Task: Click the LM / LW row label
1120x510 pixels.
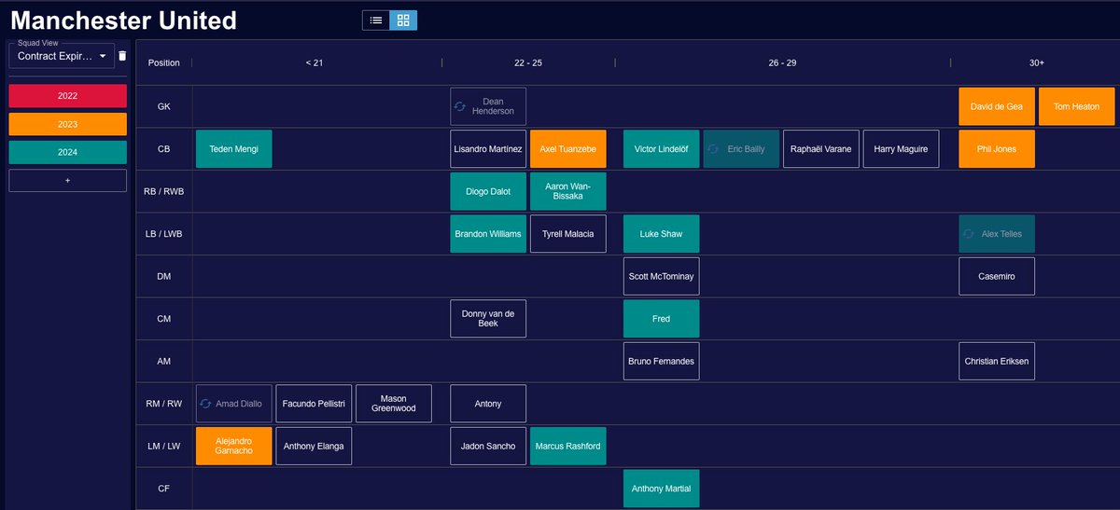Action: (x=163, y=446)
